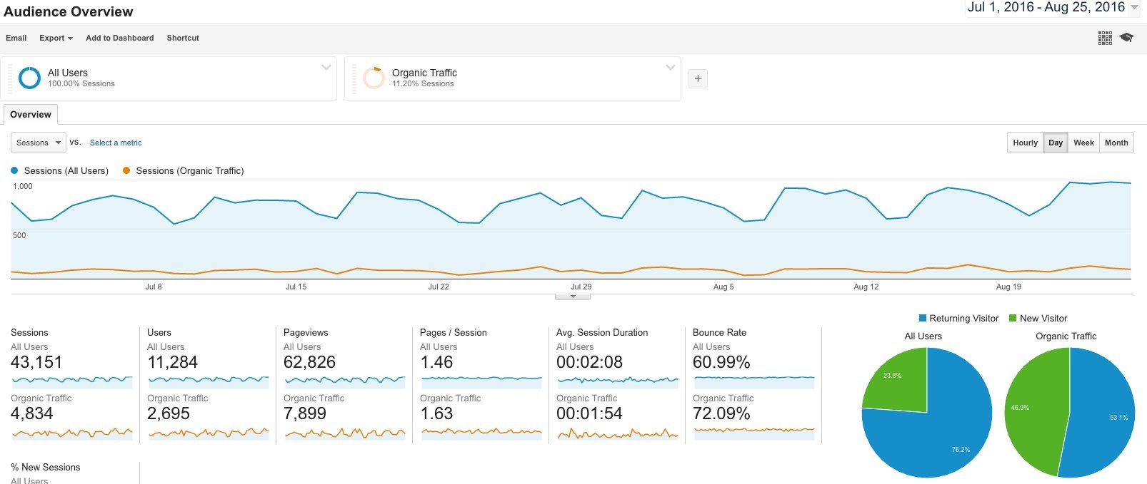Add a new segment with plus button

pos(698,78)
